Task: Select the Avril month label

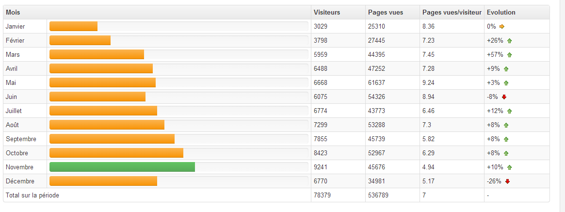Action: [12, 68]
